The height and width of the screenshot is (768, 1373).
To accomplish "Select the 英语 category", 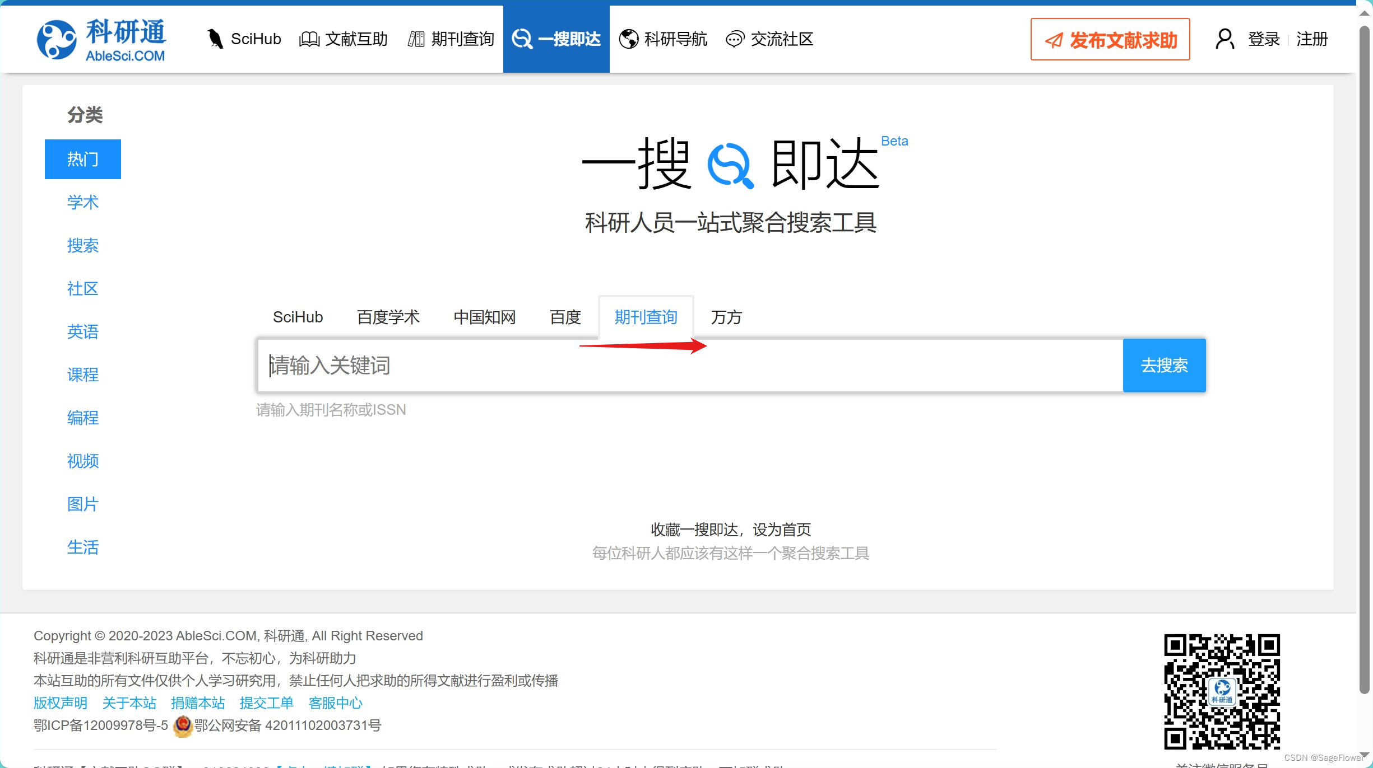I will 83,332.
